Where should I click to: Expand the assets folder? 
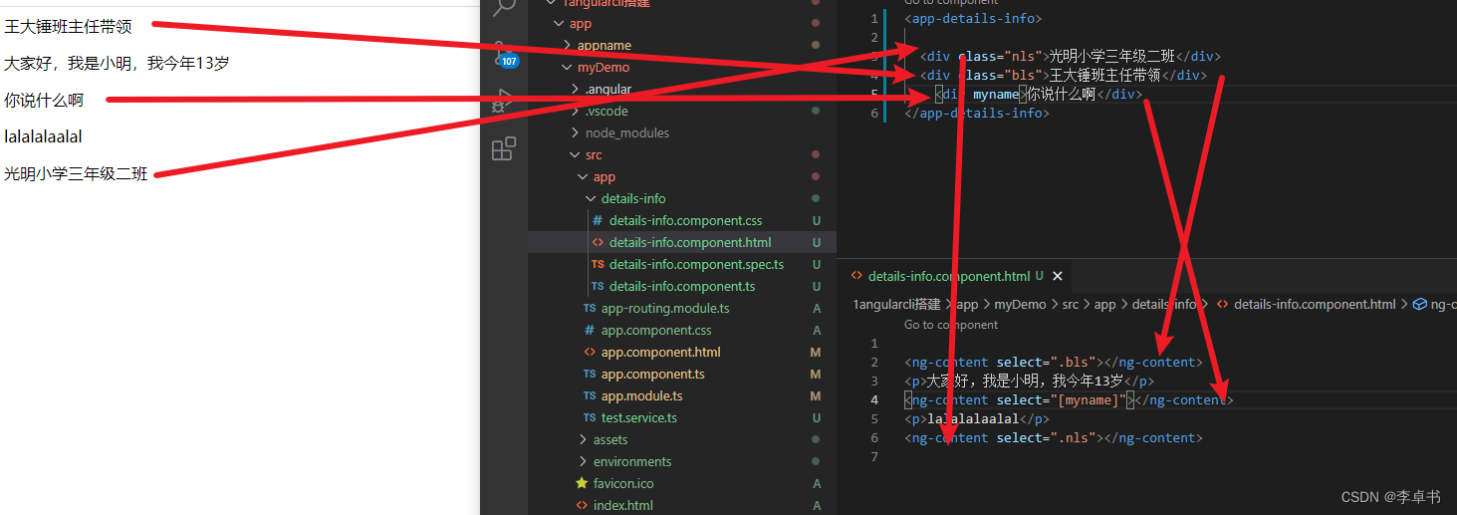[584, 439]
